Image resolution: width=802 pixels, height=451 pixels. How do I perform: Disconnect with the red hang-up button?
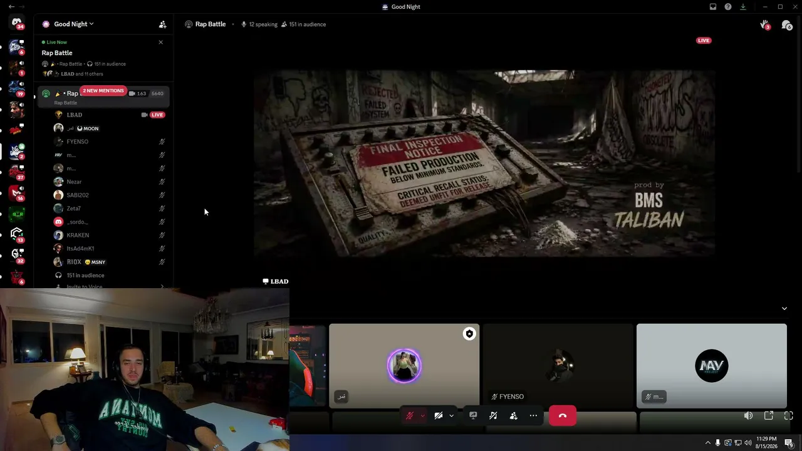563,415
